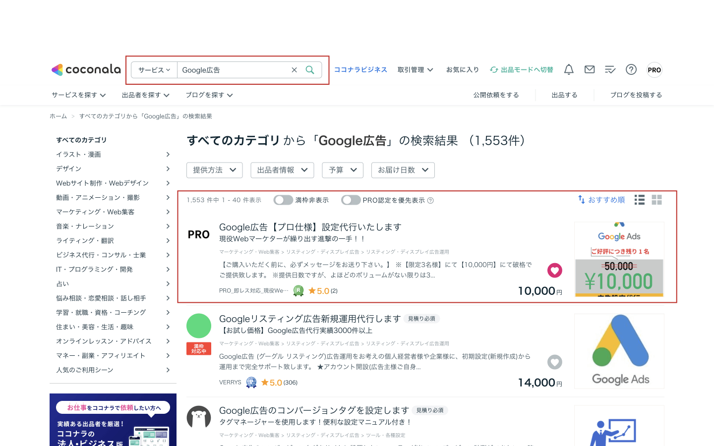Open the サービス search category dropdown

pos(154,69)
